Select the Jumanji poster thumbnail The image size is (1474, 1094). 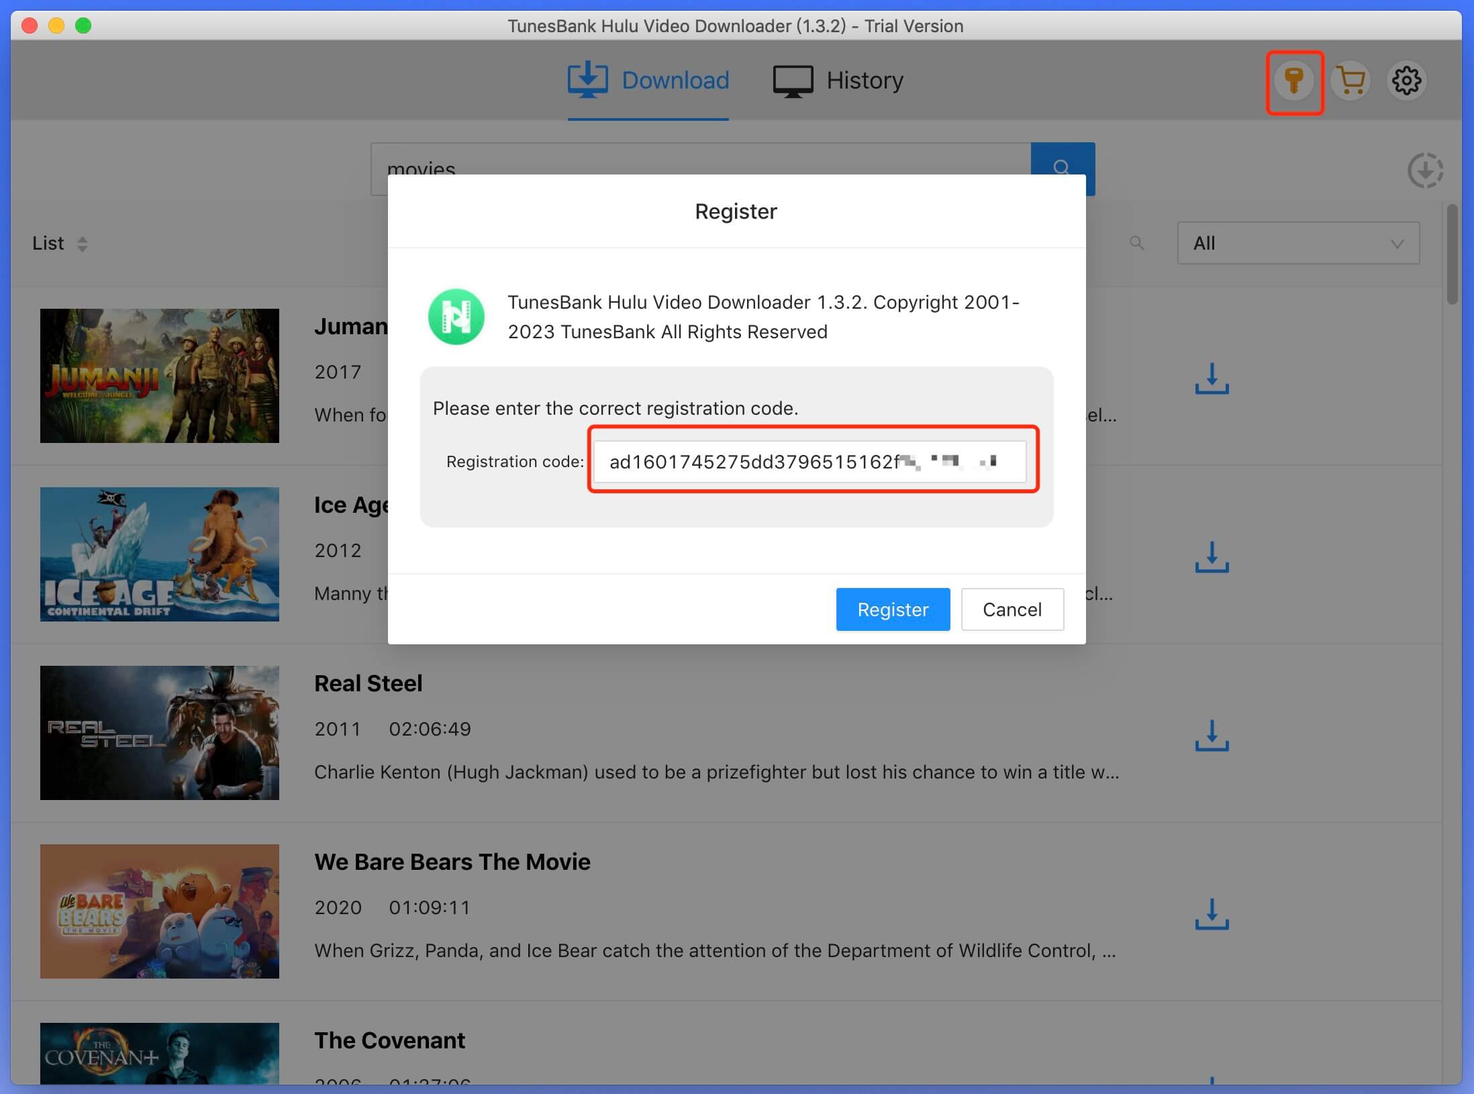[x=160, y=376]
